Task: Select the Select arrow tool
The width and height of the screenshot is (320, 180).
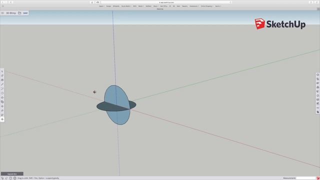Action: (2, 71)
